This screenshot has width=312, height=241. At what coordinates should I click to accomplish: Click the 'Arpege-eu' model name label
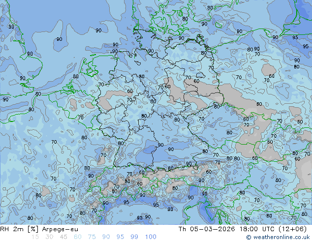click(x=60, y=229)
